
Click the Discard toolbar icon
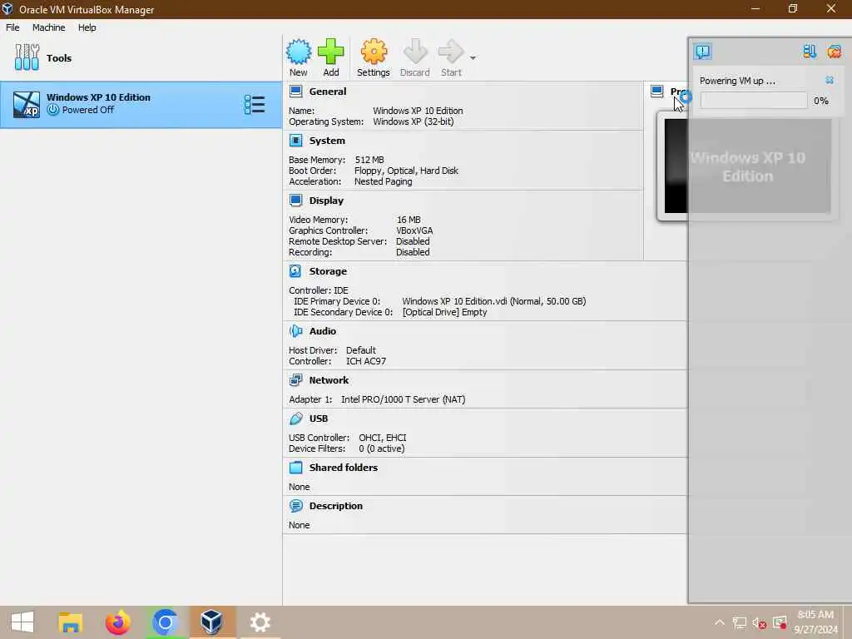(414, 52)
